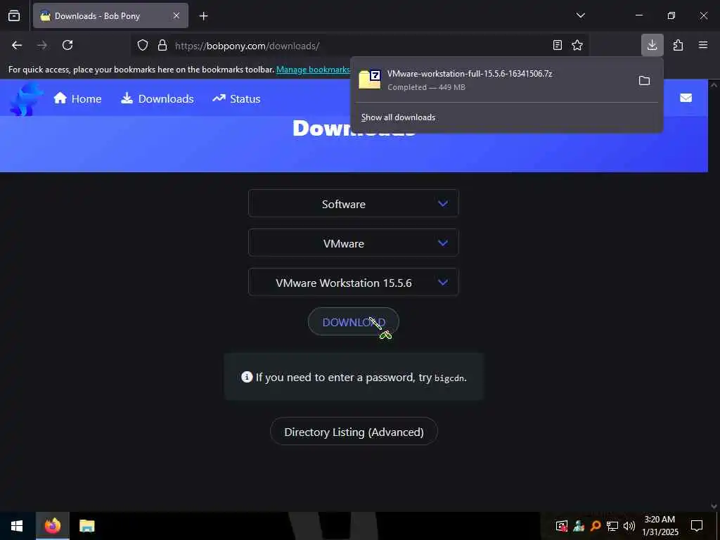Open the list all tabs chevron
The width and height of the screenshot is (720, 540).
[580, 15]
